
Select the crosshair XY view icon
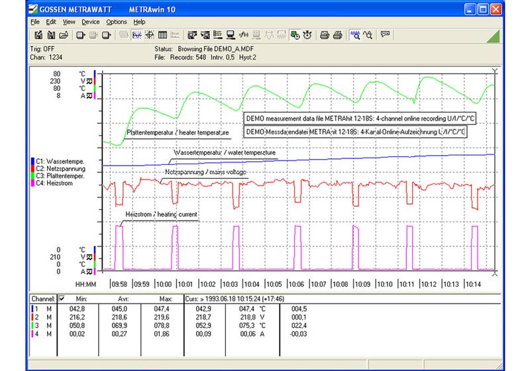150,35
